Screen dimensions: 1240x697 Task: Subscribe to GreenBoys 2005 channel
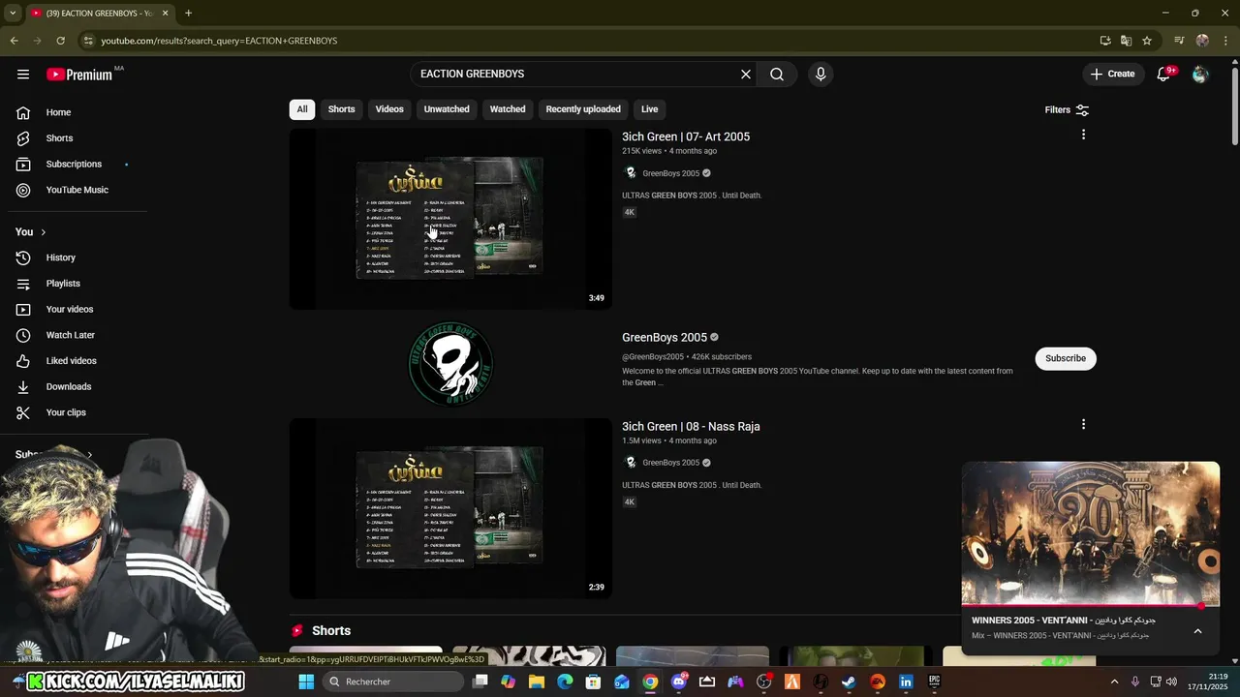(1066, 358)
